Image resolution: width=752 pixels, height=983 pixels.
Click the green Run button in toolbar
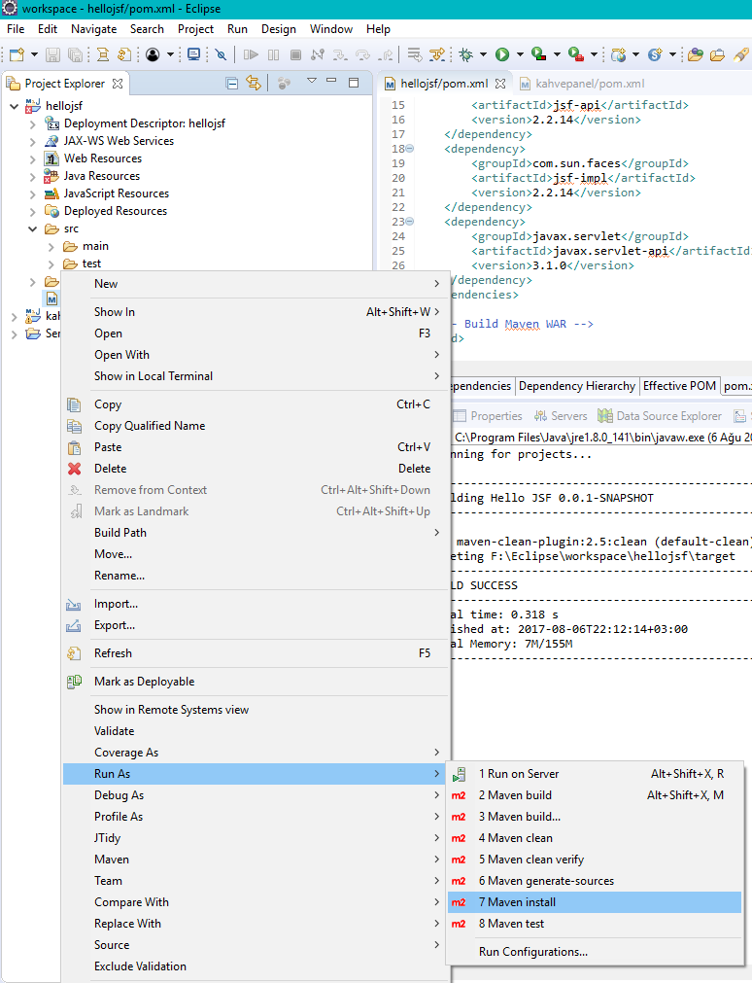coord(502,55)
